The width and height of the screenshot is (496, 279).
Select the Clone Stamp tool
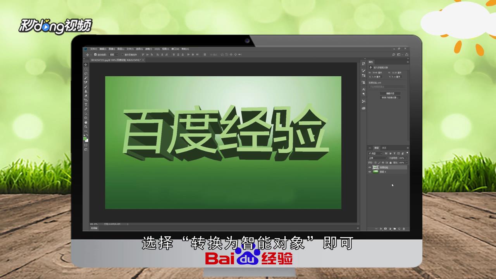[x=86, y=91]
